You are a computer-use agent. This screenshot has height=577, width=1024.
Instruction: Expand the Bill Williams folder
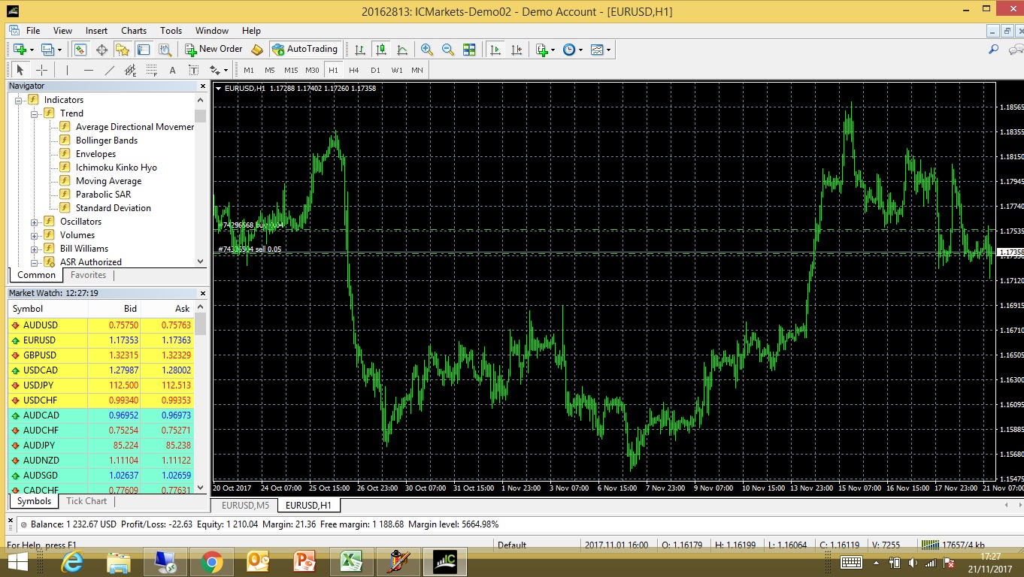[x=35, y=249]
